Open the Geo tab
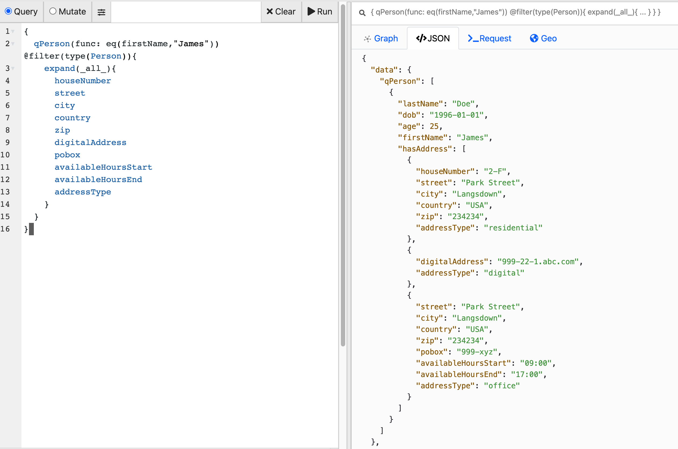The image size is (678, 449). tap(543, 38)
